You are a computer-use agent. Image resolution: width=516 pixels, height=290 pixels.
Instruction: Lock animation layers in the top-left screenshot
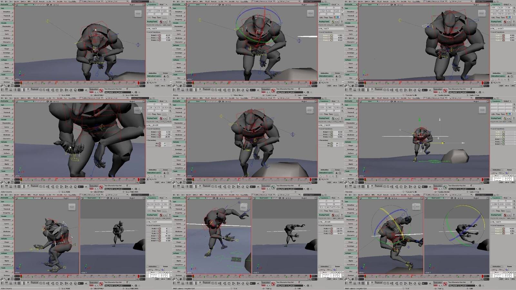(164, 76)
